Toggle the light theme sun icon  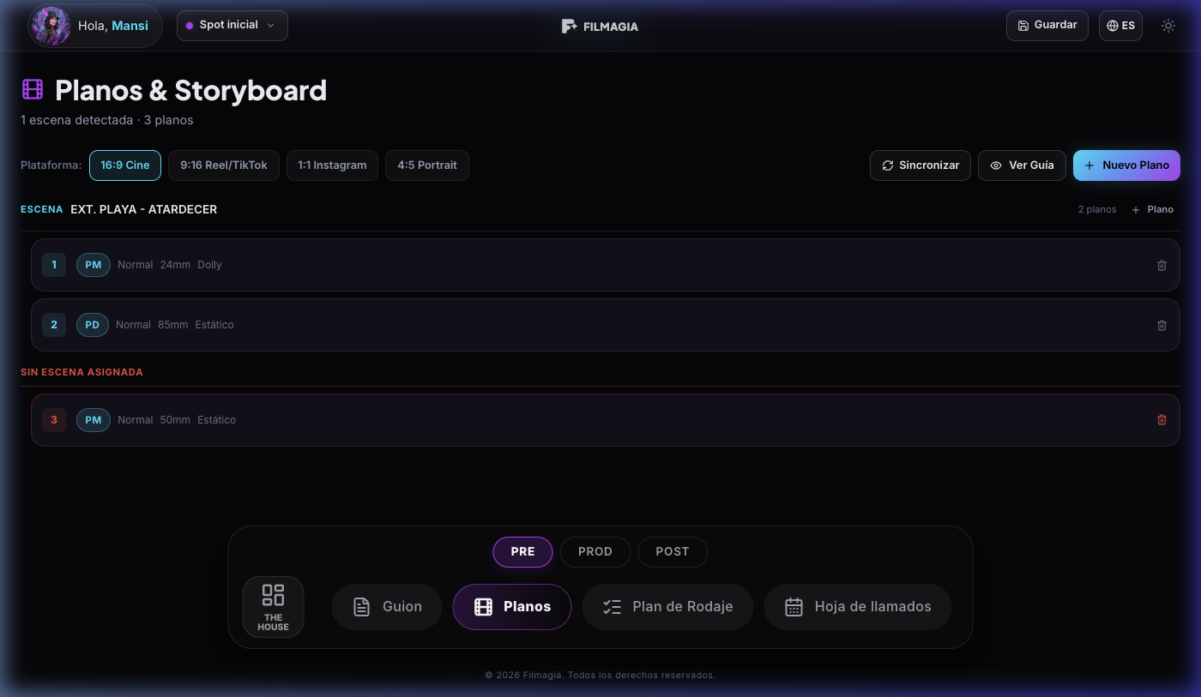pyautogui.click(x=1168, y=26)
